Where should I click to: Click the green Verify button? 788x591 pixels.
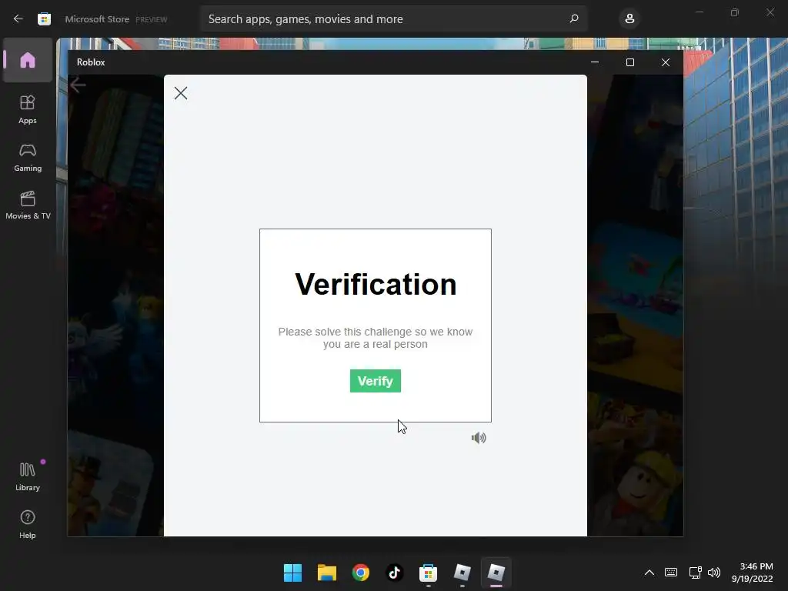tap(375, 381)
